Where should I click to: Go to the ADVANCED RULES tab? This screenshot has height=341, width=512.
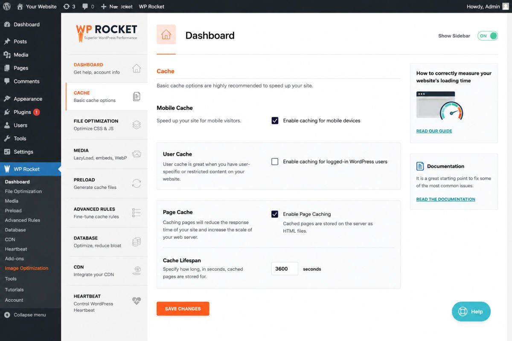(107, 213)
